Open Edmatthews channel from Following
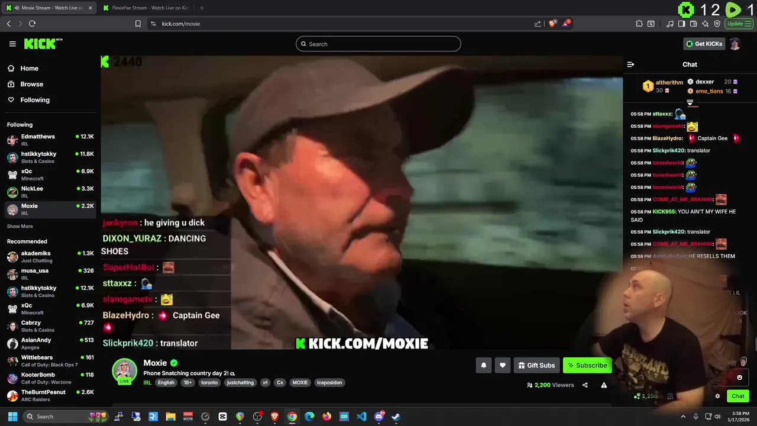The height and width of the screenshot is (426, 757). tap(50, 140)
